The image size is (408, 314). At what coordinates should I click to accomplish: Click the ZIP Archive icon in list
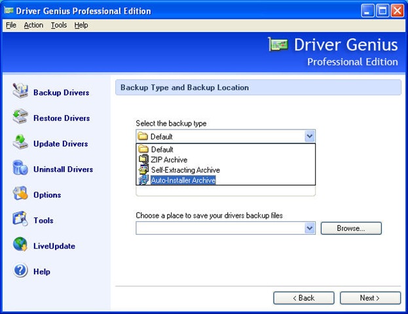pos(143,159)
